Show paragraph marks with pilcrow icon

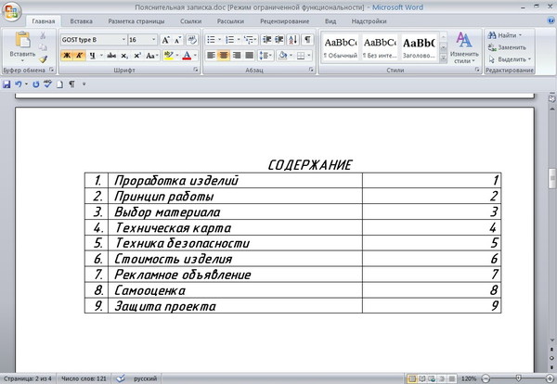308,40
